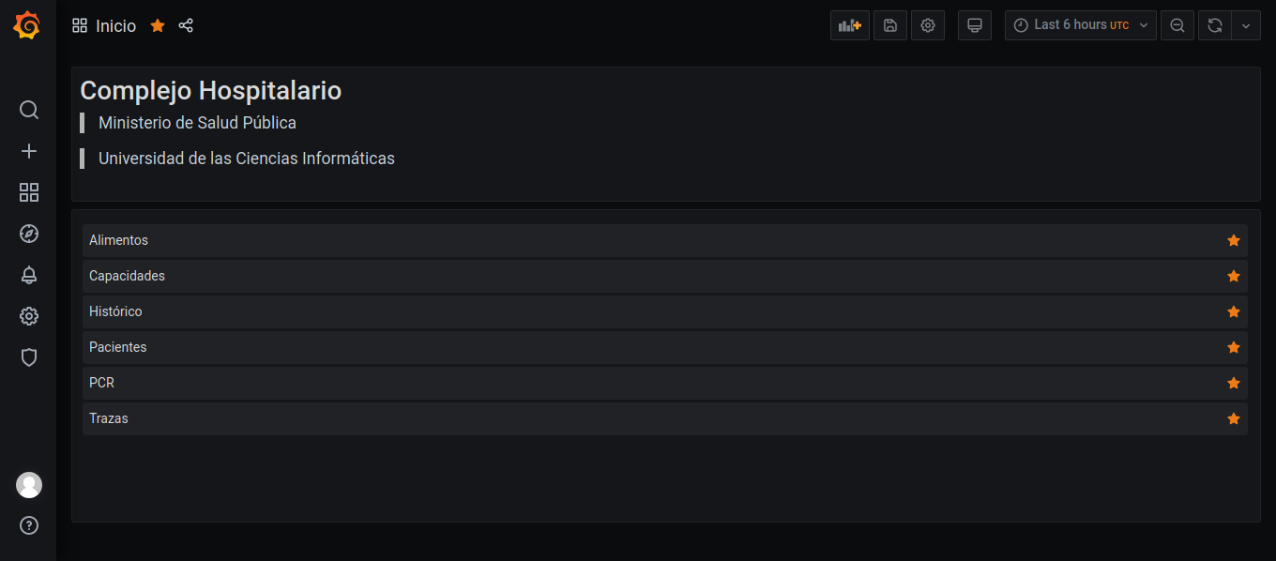The width and height of the screenshot is (1276, 561).
Task: Expand the refresh interval dropdown arrow
Action: [1246, 25]
